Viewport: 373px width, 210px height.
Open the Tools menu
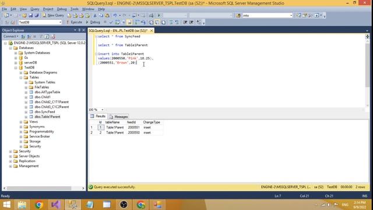tap(75, 9)
